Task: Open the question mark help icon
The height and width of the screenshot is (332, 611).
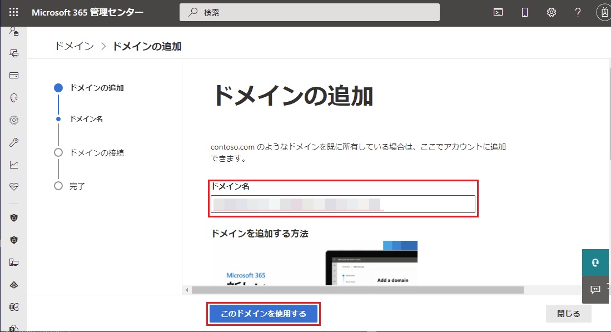Action: point(578,12)
